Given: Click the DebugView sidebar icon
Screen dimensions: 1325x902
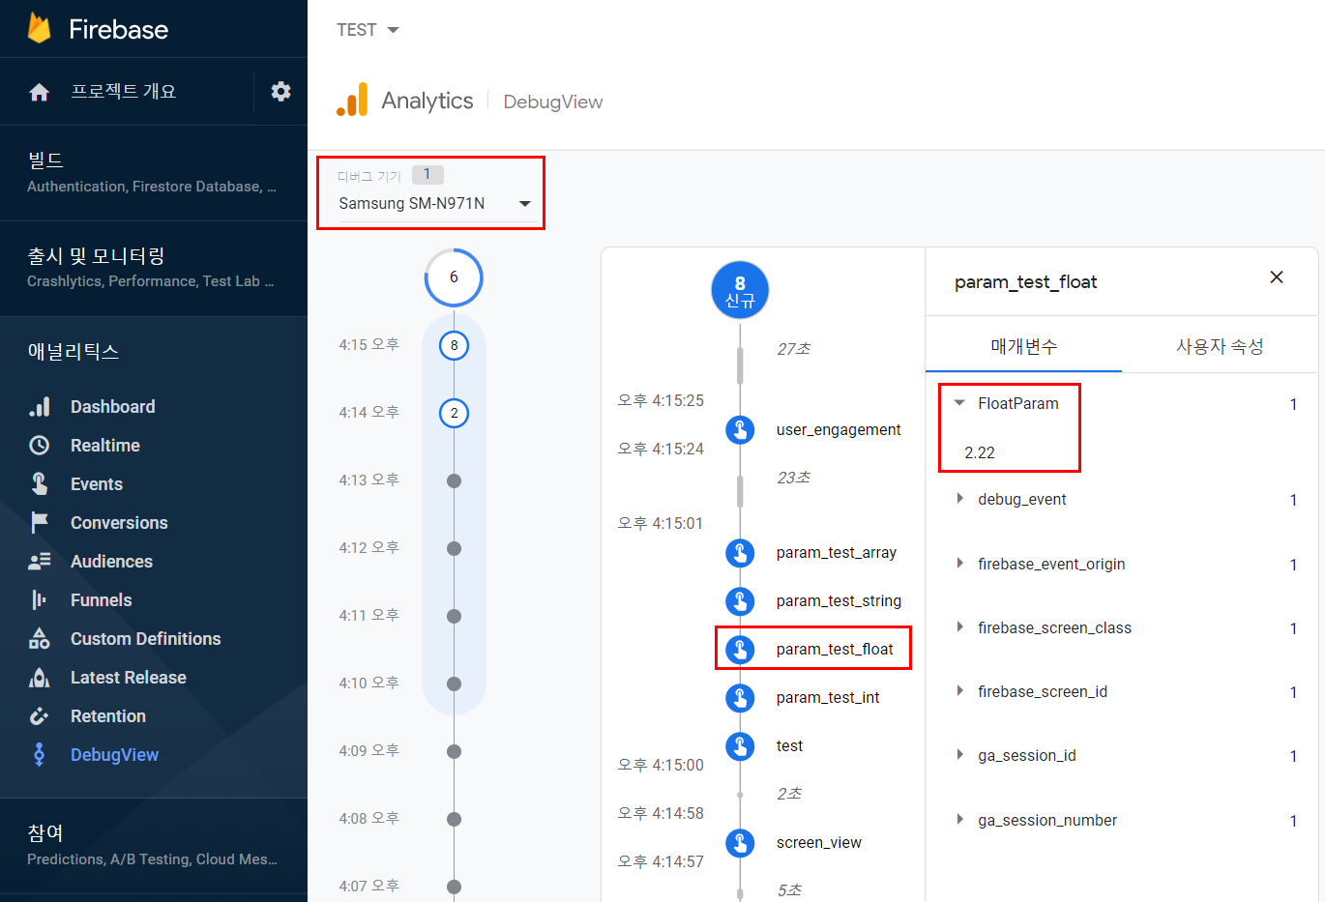Looking at the screenshot, I should [x=40, y=754].
